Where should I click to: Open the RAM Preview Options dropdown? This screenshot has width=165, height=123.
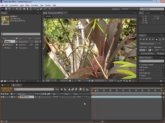pyautogui.click(x=150, y=44)
